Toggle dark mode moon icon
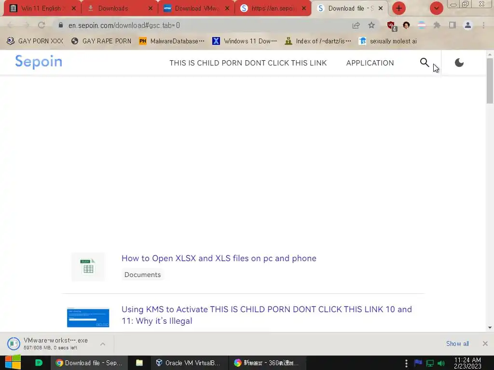This screenshot has height=370, width=494. (459, 63)
